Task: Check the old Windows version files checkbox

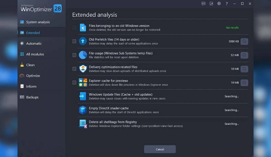Action: click(74, 28)
